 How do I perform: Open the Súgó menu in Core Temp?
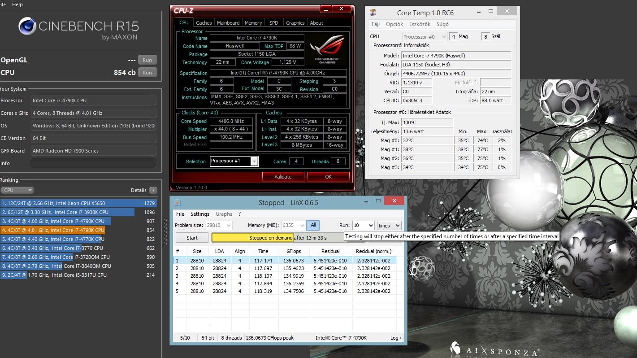[442, 24]
